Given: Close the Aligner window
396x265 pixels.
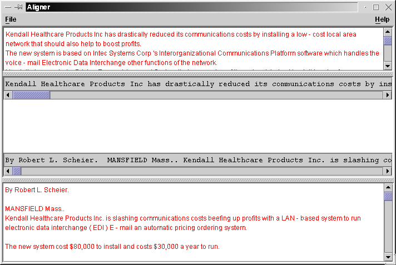Looking at the screenshot, I should coord(388,7).
